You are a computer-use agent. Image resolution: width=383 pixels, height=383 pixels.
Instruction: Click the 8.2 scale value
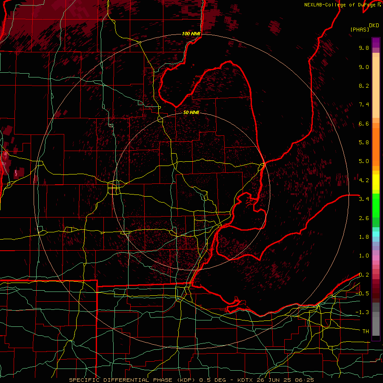(x=364, y=86)
